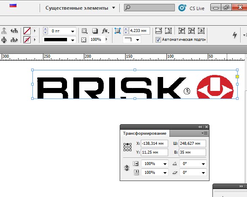Click the stroke color swatch (none)

click(x=27, y=40)
